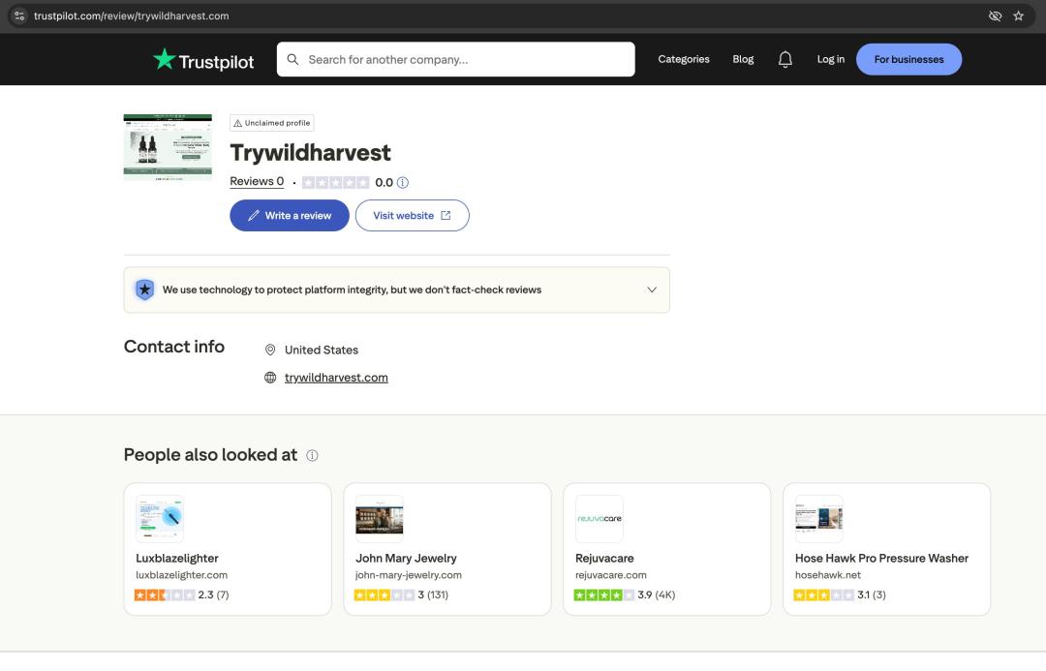Click the Luxblazelighter card thumbnail
The image size is (1046, 671).
(x=160, y=520)
